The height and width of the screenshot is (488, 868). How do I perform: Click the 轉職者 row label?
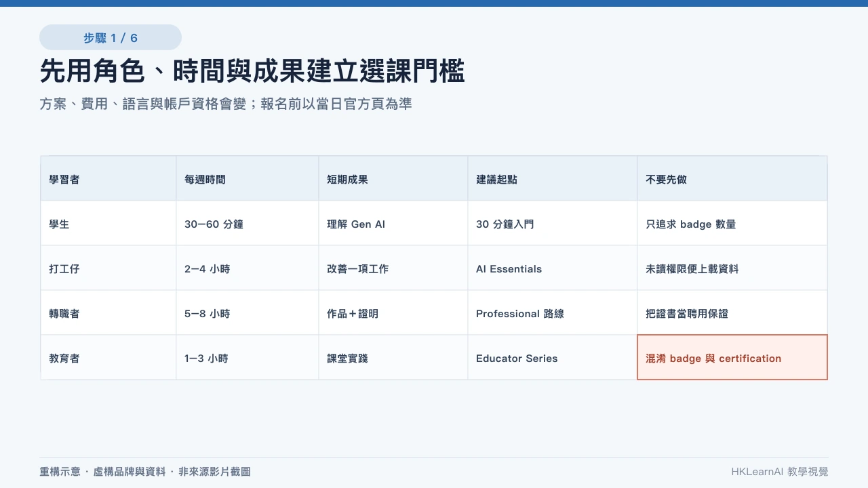[108, 313]
